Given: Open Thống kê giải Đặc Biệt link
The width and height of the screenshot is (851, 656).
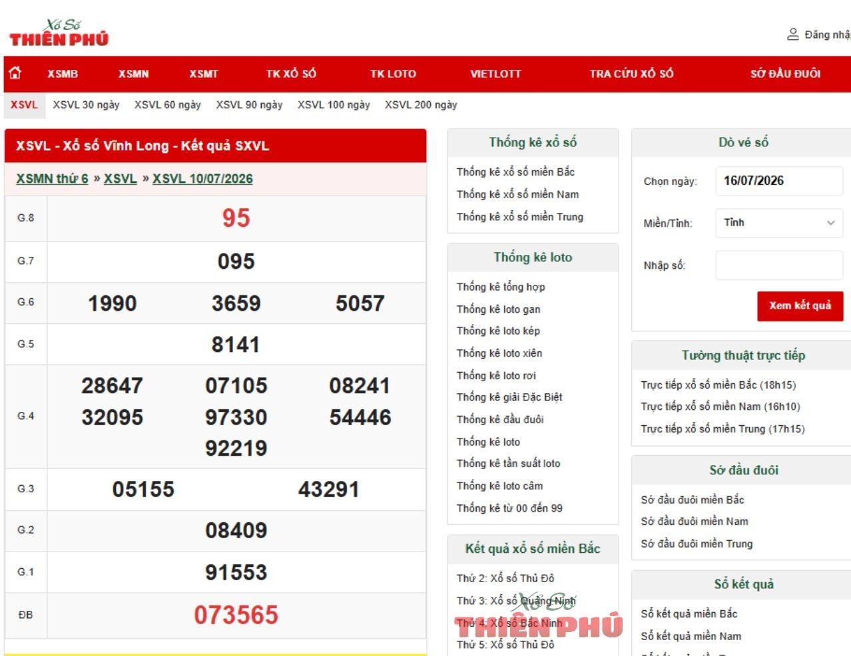Looking at the screenshot, I should point(509,397).
